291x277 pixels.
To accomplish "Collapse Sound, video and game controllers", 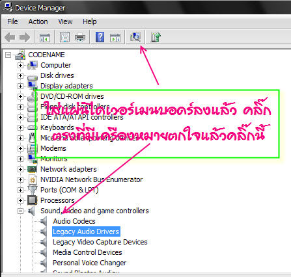I will pos(20,211).
